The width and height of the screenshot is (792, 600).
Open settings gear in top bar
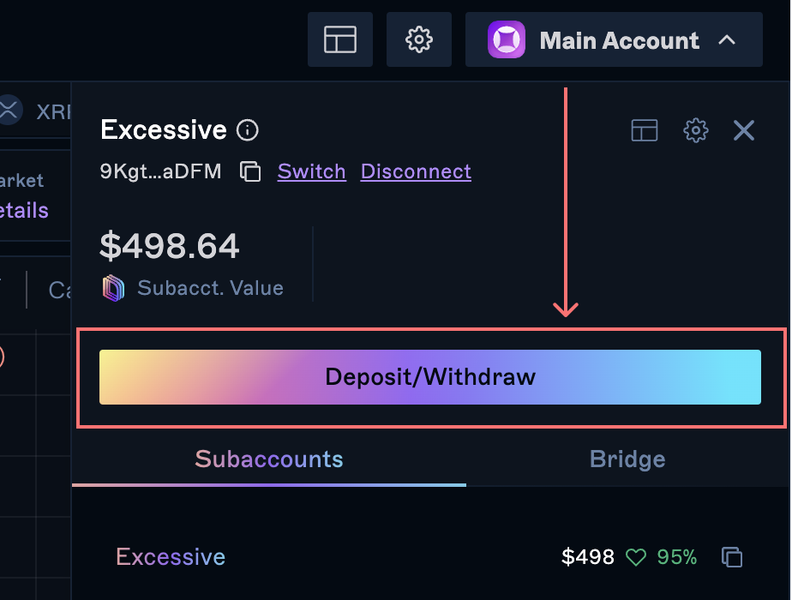pos(418,39)
